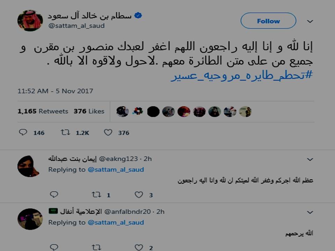Click the tweet author's profile picture

(x=30, y=21)
